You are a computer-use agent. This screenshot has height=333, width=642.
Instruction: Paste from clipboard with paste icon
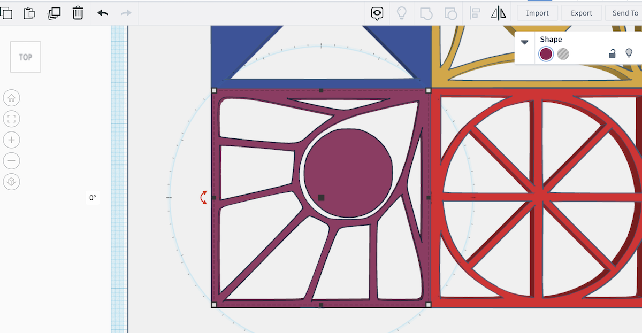pos(29,12)
